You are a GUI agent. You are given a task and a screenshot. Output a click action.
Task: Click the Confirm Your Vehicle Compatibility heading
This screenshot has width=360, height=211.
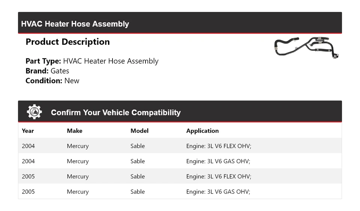pyautogui.click(x=115, y=112)
